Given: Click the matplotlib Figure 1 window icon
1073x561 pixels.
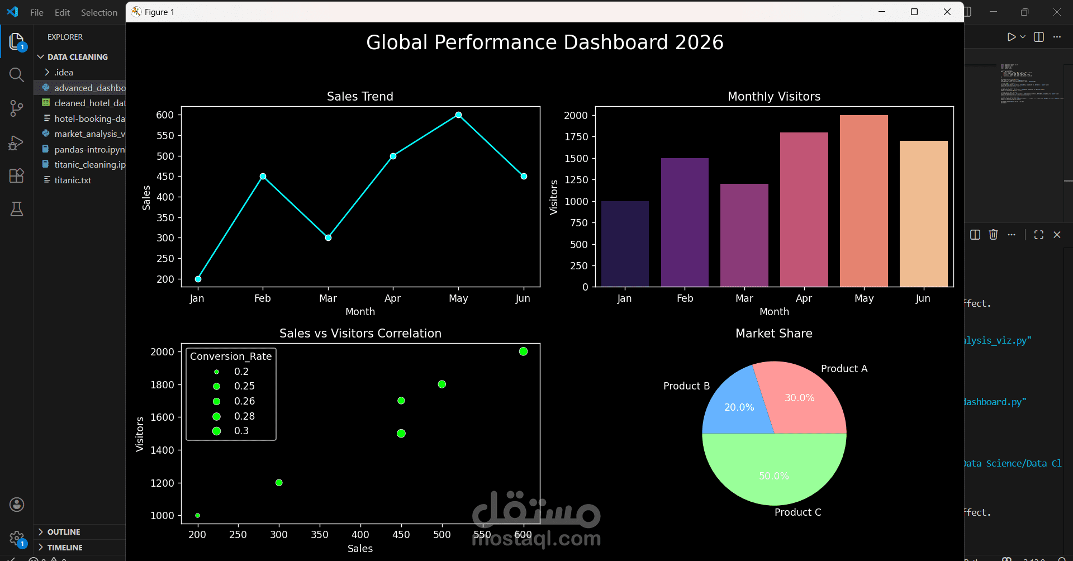Looking at the screenshot, I should point(136,12).
